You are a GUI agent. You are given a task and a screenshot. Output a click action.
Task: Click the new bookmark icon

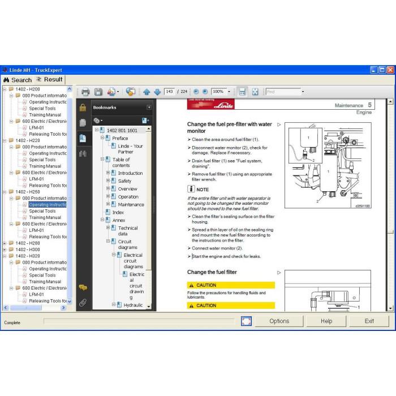click(145, 120)
